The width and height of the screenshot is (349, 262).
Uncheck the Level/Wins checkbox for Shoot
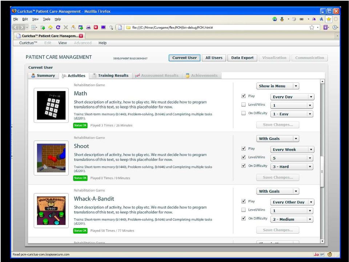[244, 157]
